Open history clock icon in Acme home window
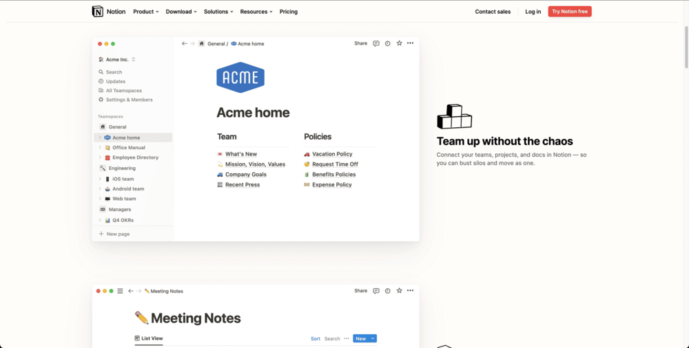The image size is (689, 348). (387, 43)
